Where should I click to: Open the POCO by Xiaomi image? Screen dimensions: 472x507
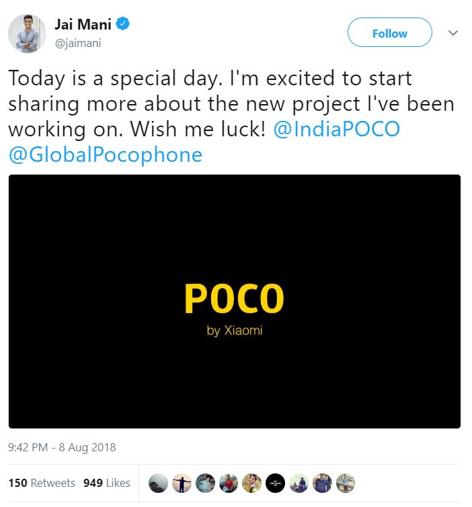[235, 302]
